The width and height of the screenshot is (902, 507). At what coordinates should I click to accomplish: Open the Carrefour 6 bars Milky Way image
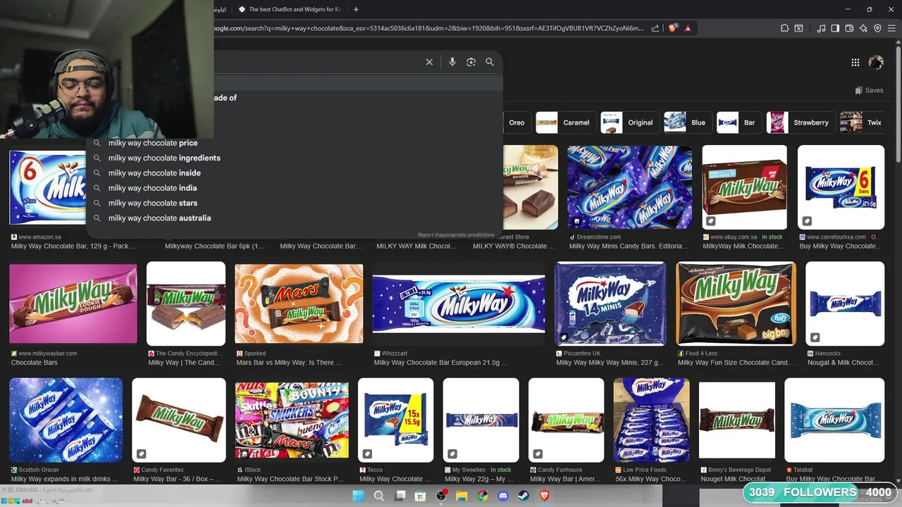(841, 187)
